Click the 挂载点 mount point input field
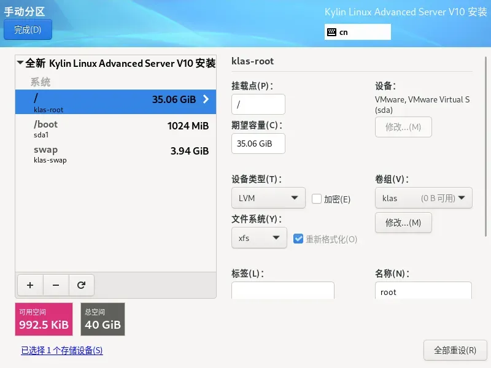 tap(258, 104)
